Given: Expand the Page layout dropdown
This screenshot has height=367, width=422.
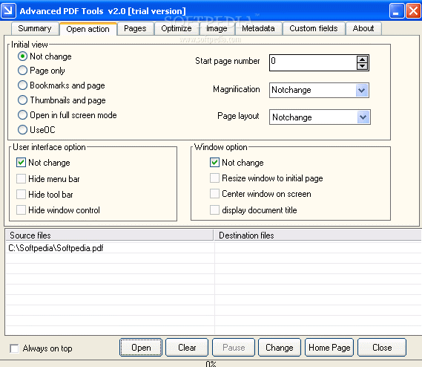Looking at the screenshot, I should 363,117.
